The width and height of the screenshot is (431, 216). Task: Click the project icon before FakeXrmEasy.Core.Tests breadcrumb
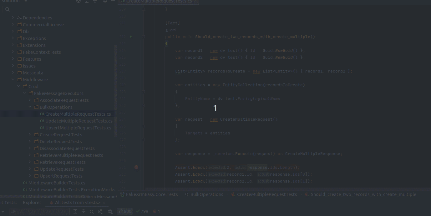(122, 194)
